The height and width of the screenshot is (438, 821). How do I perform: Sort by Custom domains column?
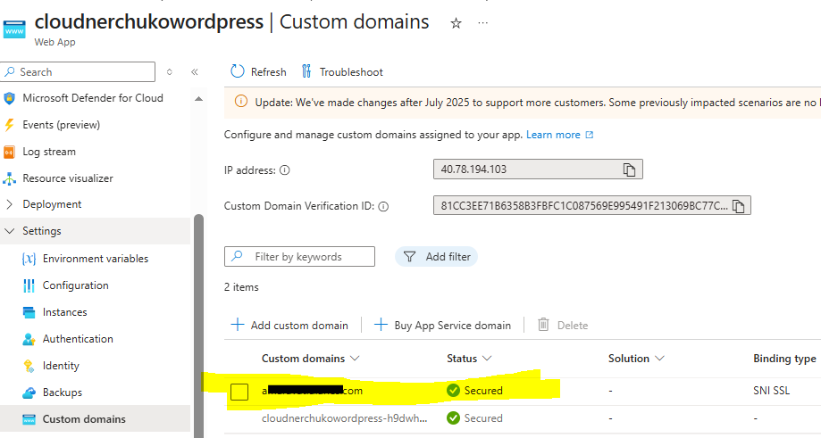tap(311, 359)
